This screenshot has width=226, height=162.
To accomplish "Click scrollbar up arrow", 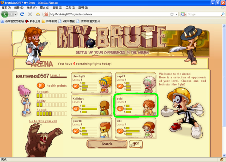I will (x=224, y=26).
